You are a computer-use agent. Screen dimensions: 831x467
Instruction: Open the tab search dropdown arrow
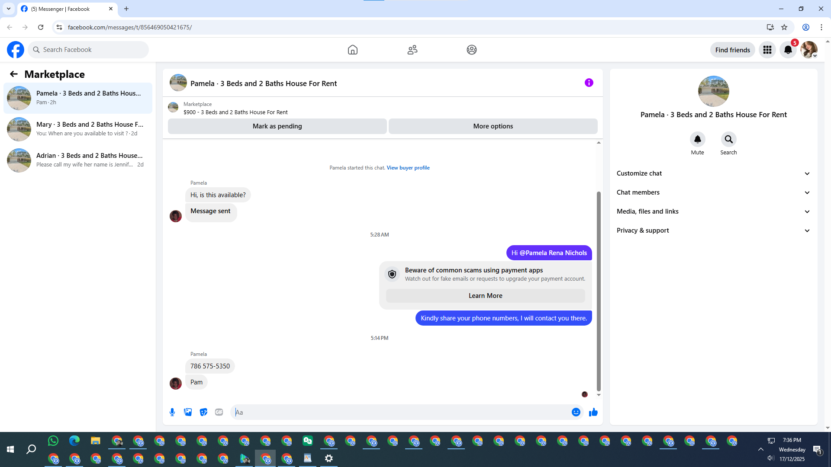[x=9, y=9]
